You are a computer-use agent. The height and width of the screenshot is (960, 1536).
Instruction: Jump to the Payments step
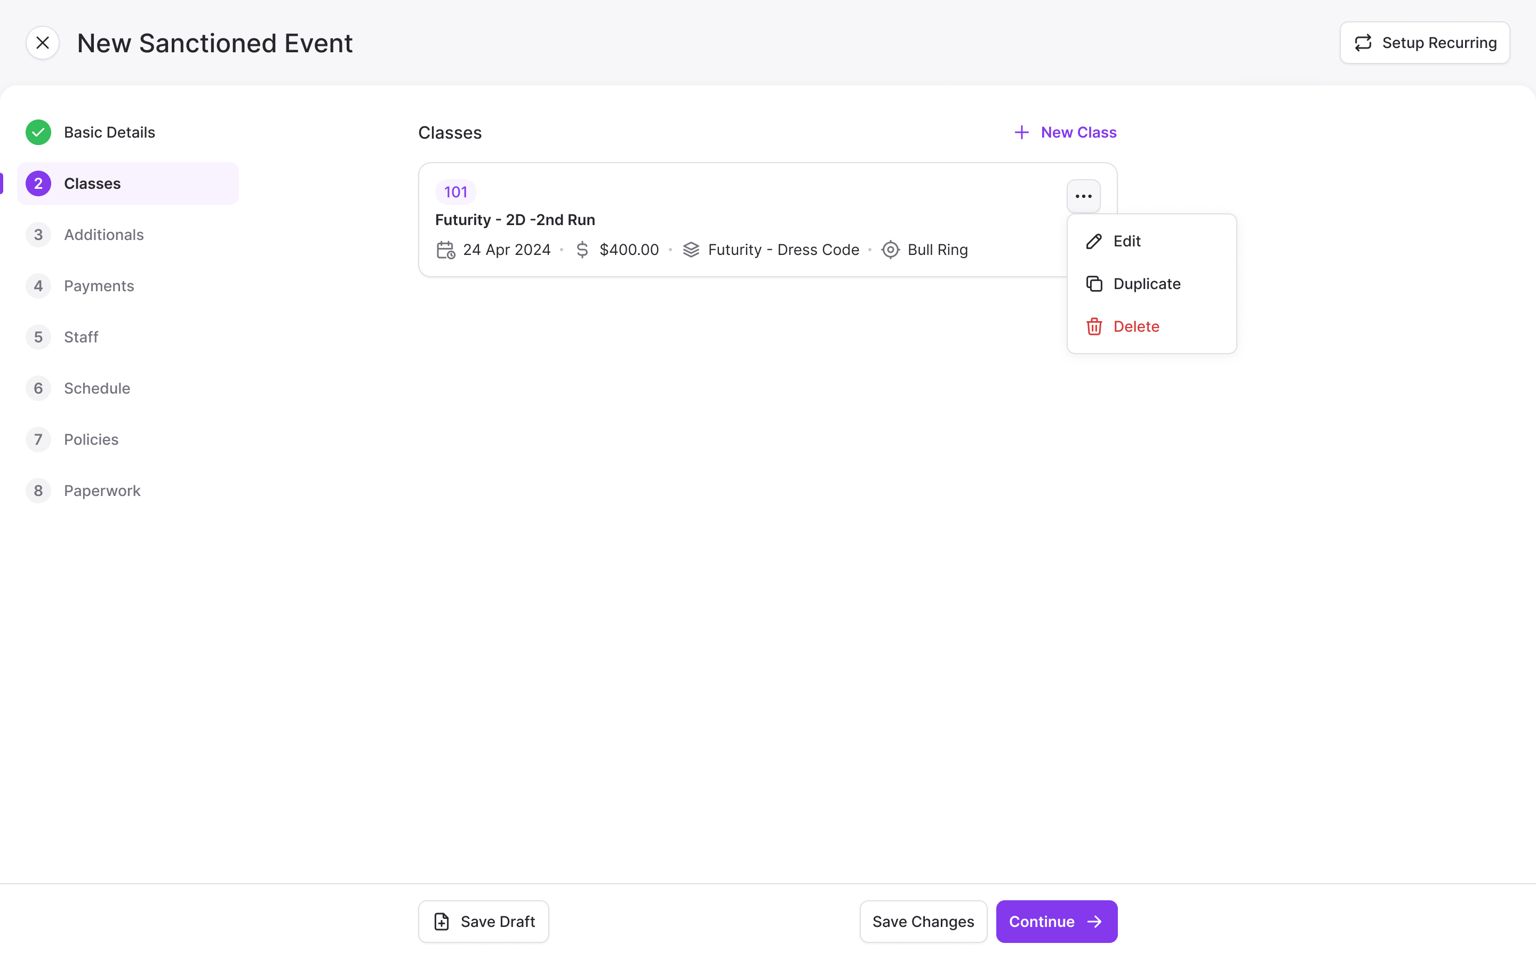[x=127, y=286]
